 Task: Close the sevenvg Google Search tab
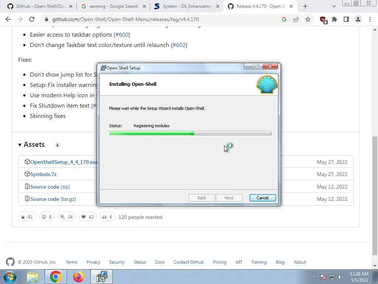coord(144,6)
